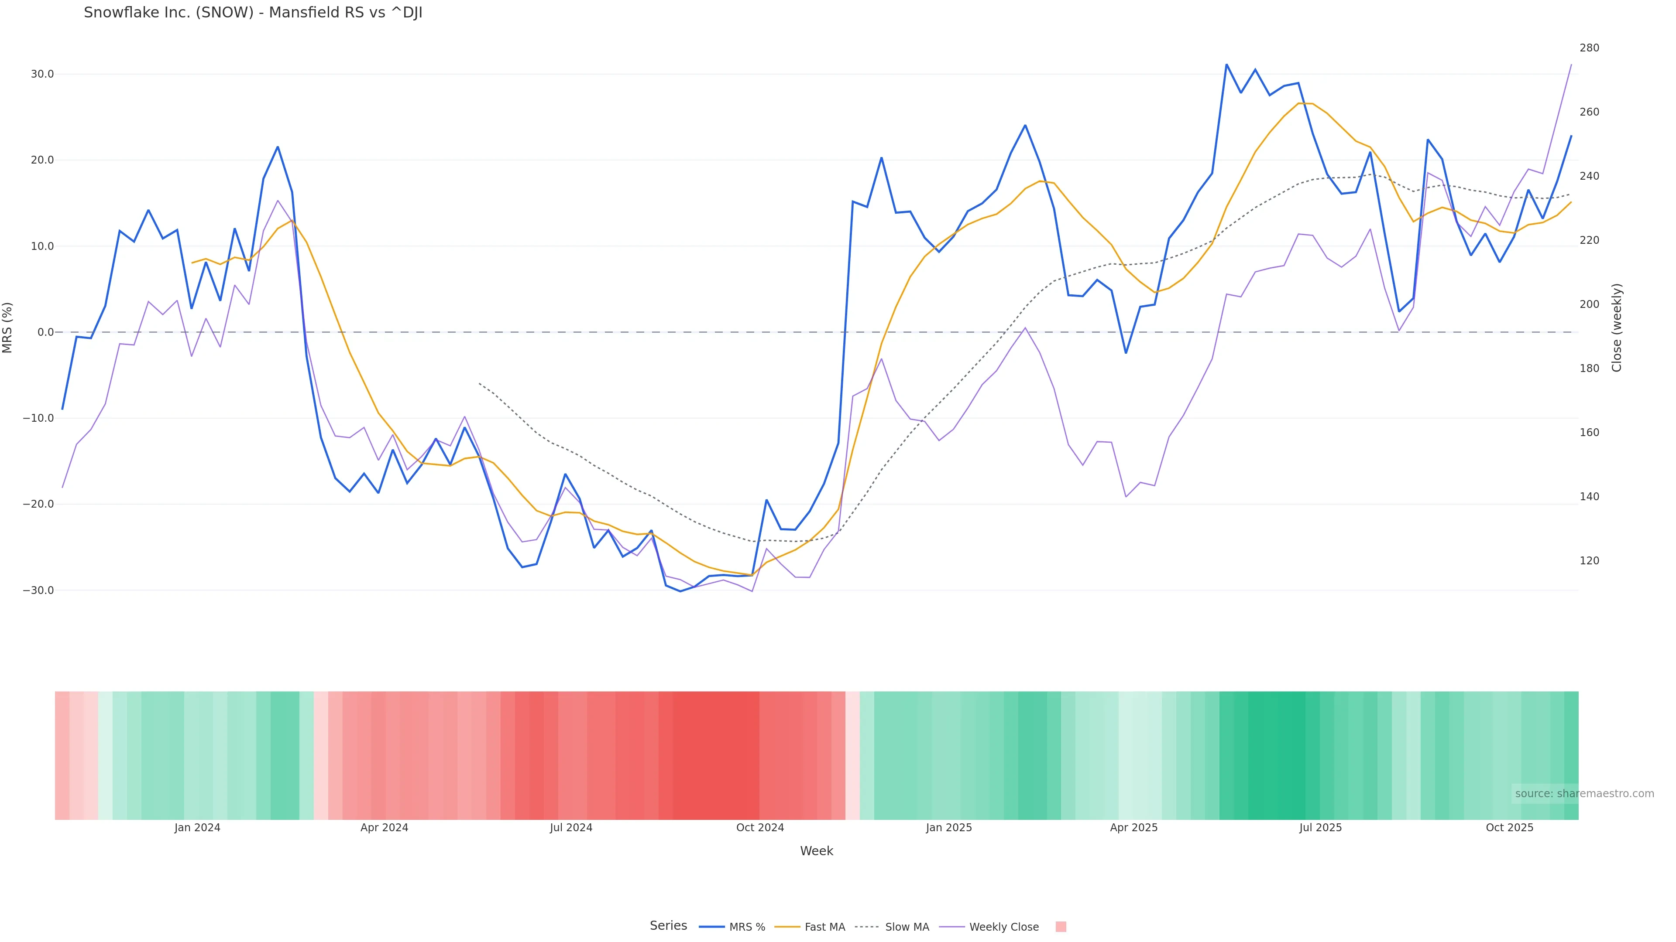The height and width of the screenshot is (942, 1676).
Task: Click the −30.0 tick on MRS axis
Action: pyautogui.click(x=38, y=590)
